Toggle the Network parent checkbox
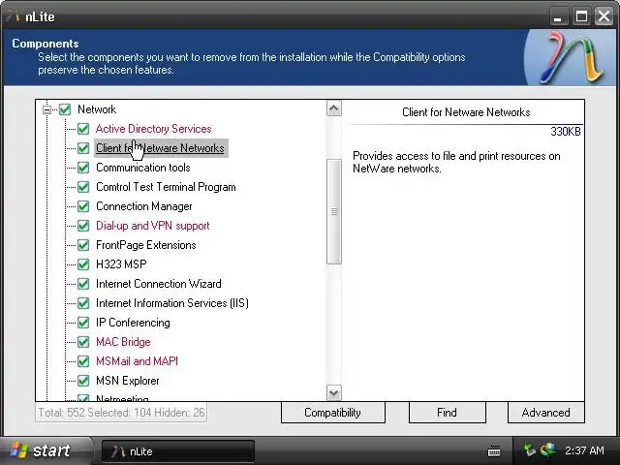The width and height of the screenshot is (620, 465). coord(65,109)
